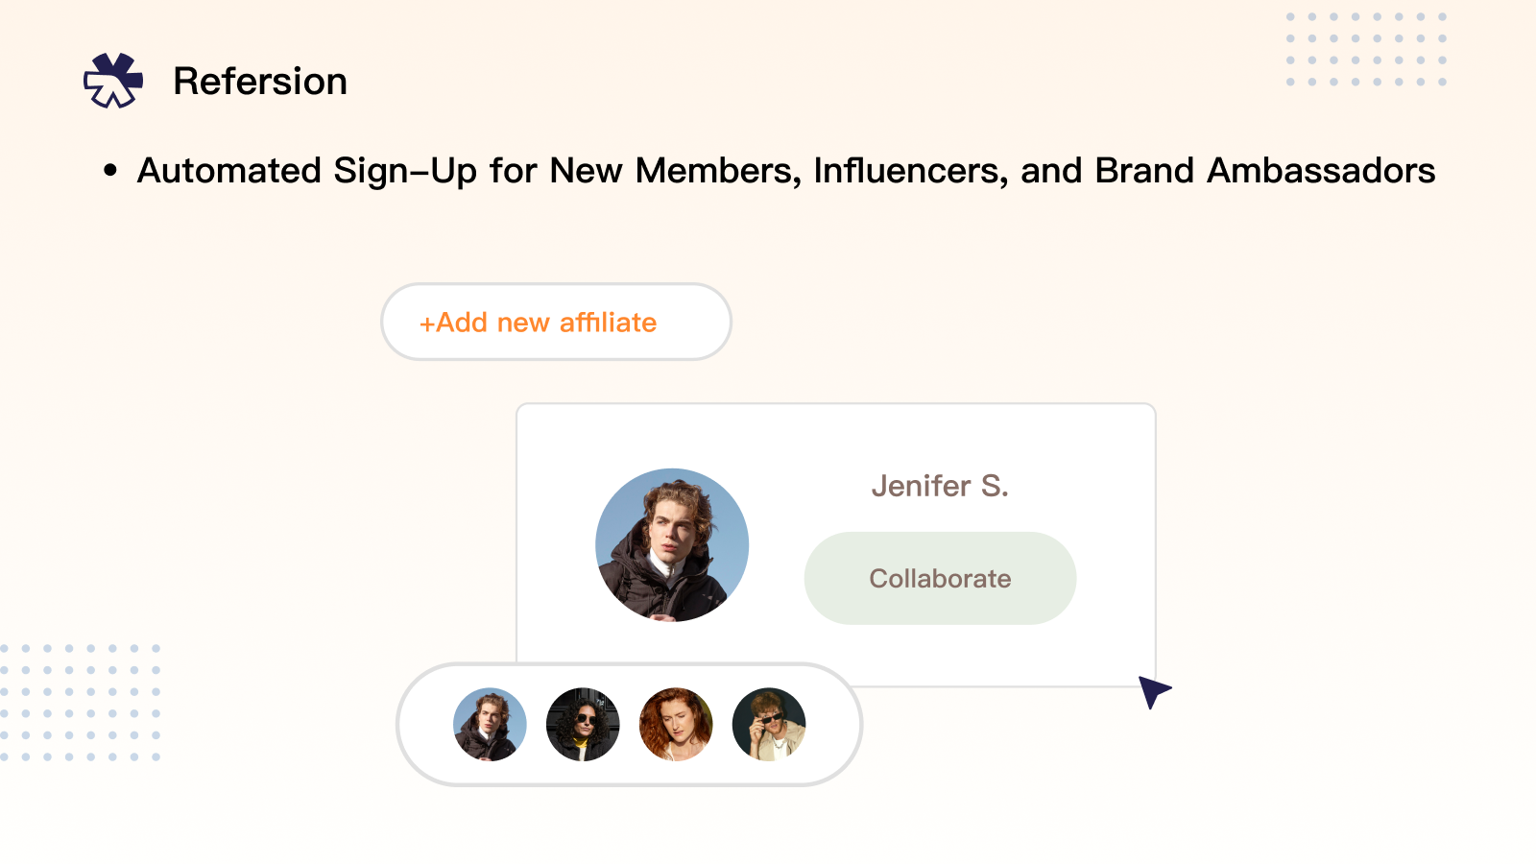Pick the avatar with curly dark hair
This screenshot has width=1536, height=864.
coord(583,725)
